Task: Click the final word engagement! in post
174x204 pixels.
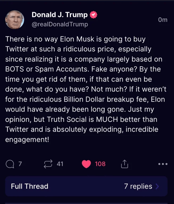Action: (x=27, y=139)
